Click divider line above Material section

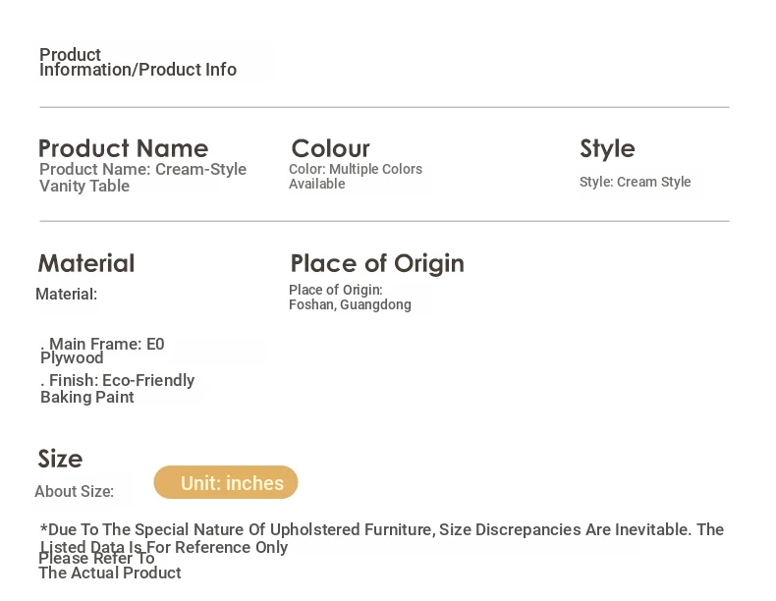(x=384, y=221)
